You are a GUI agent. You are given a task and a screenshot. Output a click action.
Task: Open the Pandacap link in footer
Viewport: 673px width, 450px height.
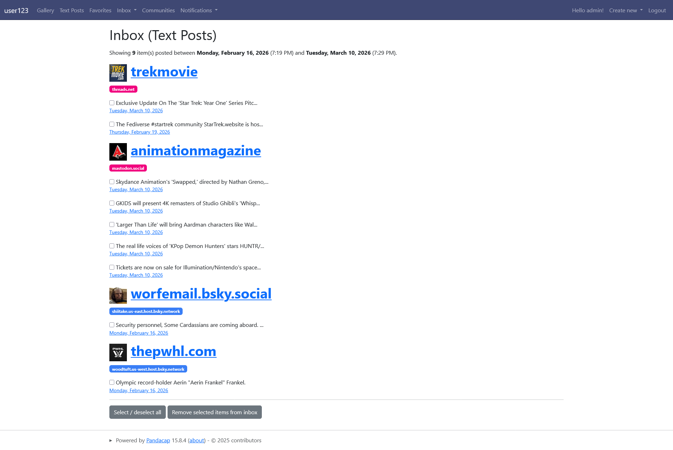coord(158,441)
